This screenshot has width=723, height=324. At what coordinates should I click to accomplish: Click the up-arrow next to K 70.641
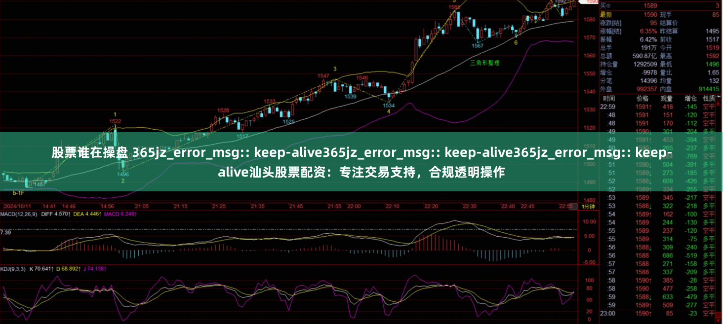[x=52, y=268]
